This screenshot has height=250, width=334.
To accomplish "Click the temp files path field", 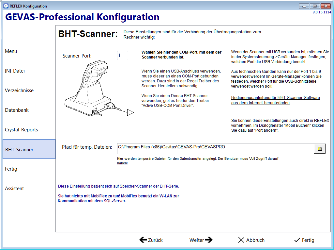I will [x=215, y=149].
